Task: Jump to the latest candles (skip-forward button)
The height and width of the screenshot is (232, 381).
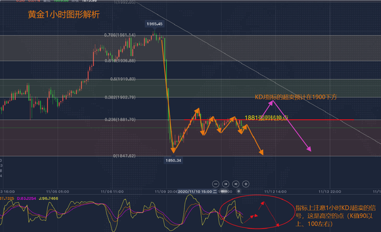Action: click(236, 184)
